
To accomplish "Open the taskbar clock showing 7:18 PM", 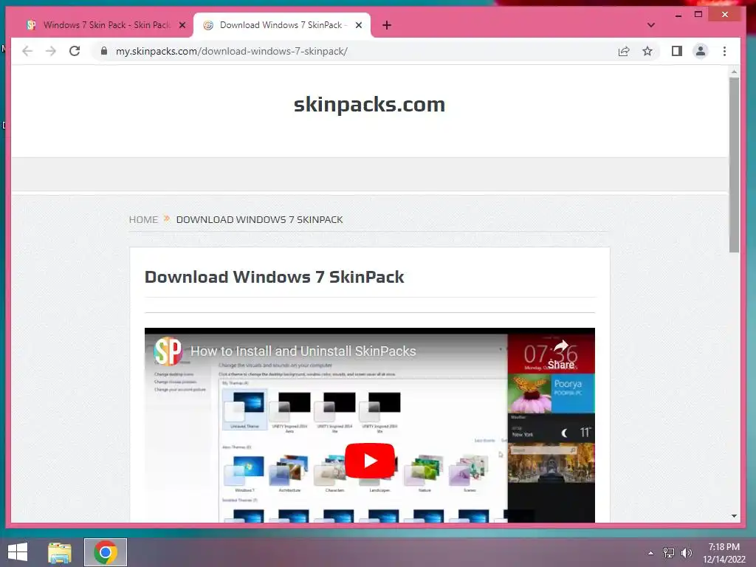I will [724, 553].
